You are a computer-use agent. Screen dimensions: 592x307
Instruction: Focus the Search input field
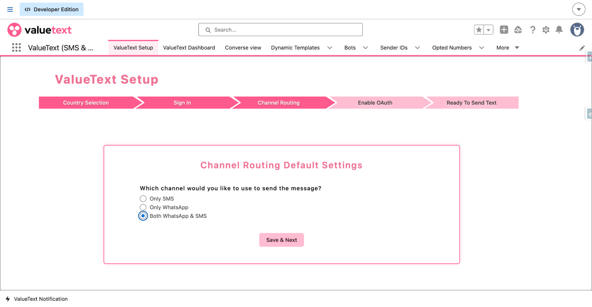pyautogui.click(x=280, y=30)
